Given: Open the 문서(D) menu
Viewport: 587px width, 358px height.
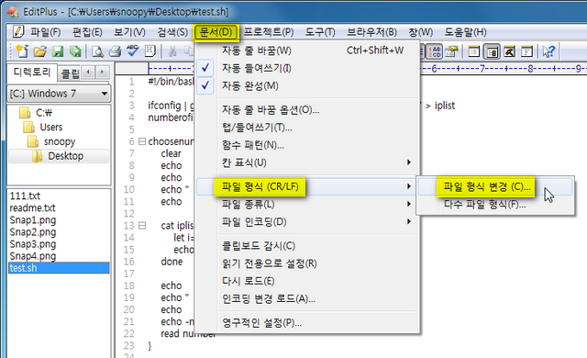Looking at the screenshot, I should 216,32.
